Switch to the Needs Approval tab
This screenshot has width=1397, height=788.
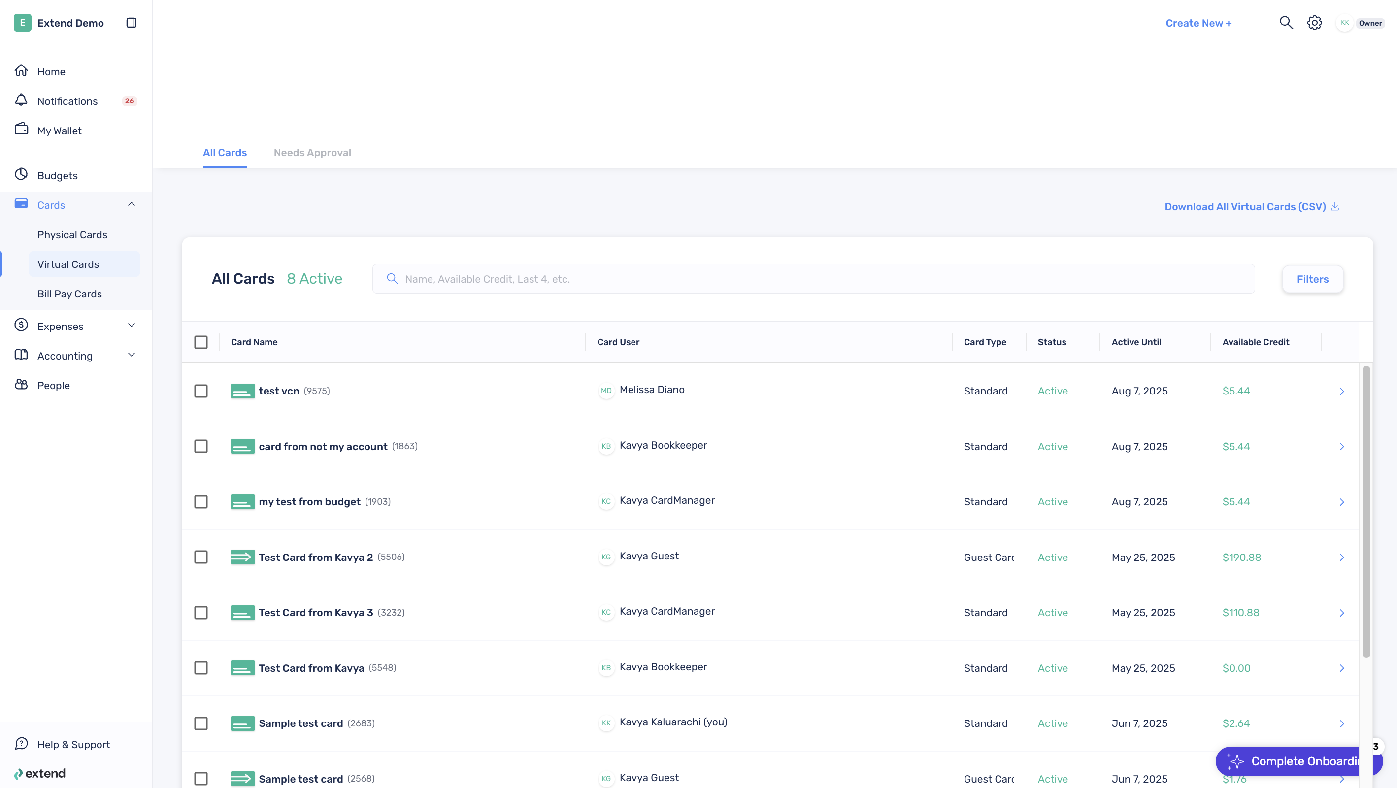coord(312,153)
